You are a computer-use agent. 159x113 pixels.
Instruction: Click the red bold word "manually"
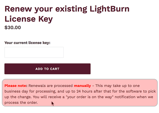(x=82, y=86)
